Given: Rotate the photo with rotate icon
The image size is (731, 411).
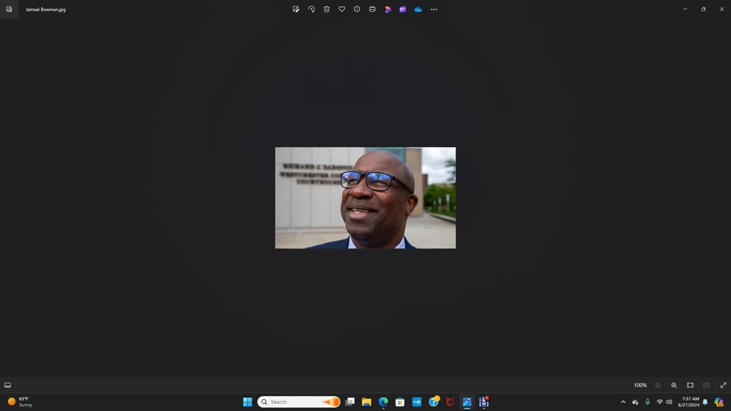Looking at the screenshot, I should tap(311, 9).
